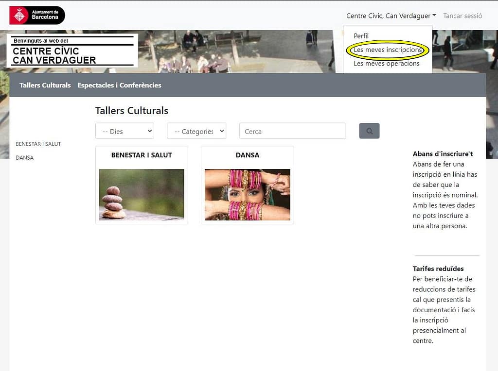Image resolution: width=498 pixels, height=371 pixels.
Task: Click the DANSA card title
Action: [x=247, y=155]
